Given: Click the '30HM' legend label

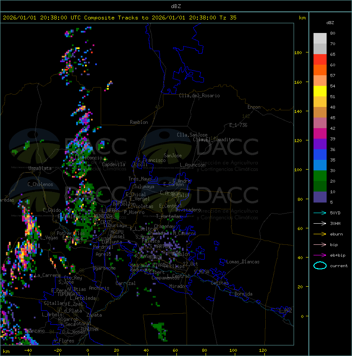Looking at the screenshot, I should 335,224.
